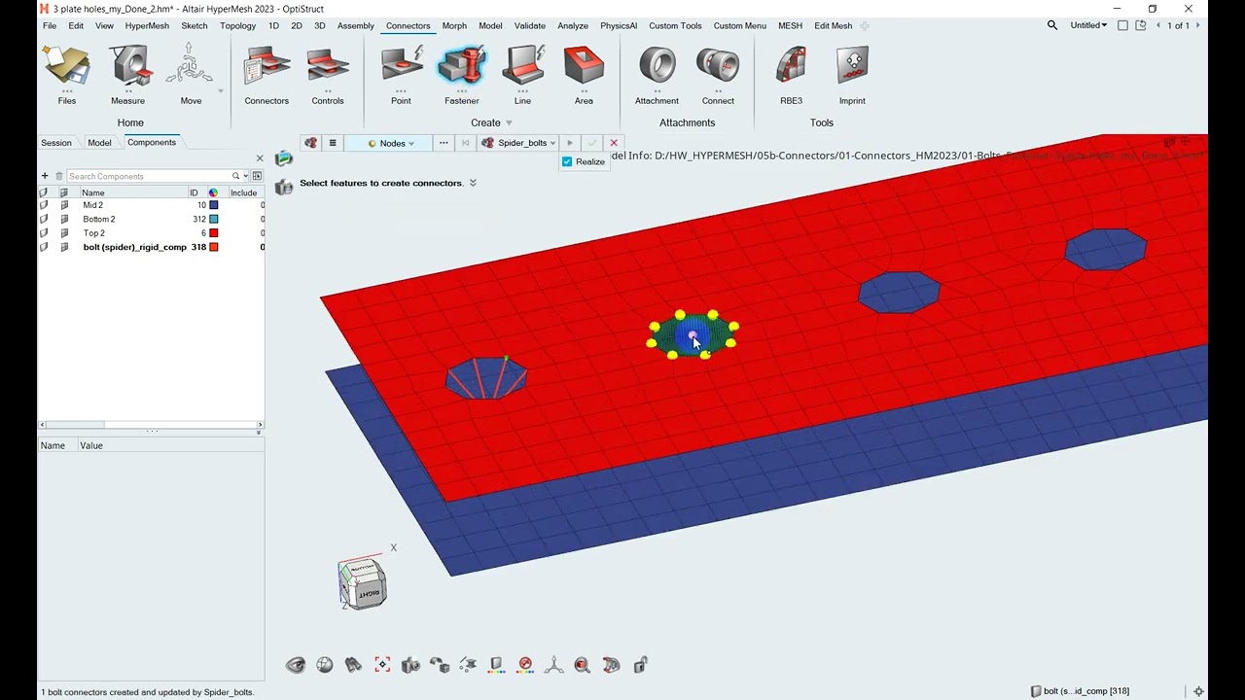This screenshot has height=700, width=1245.
Task: Select the Area connector tool
Action: click(x=584, y=74)
